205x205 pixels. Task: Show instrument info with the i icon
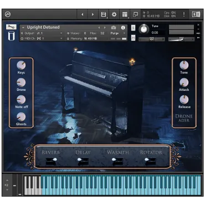(123, 28)
